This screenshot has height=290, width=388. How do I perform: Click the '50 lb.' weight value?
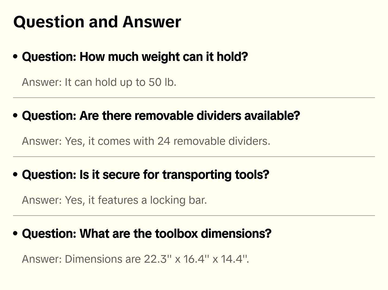click(x=162, y=82)
